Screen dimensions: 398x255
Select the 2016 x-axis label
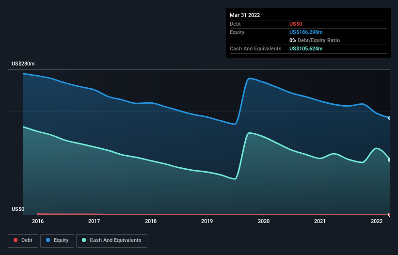click(38, 221)
